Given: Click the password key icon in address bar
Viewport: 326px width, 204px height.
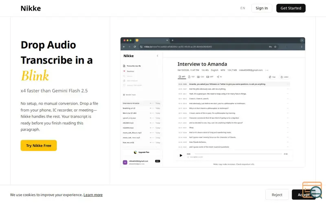Looking at the screenshot, I should tap(270, 47).
